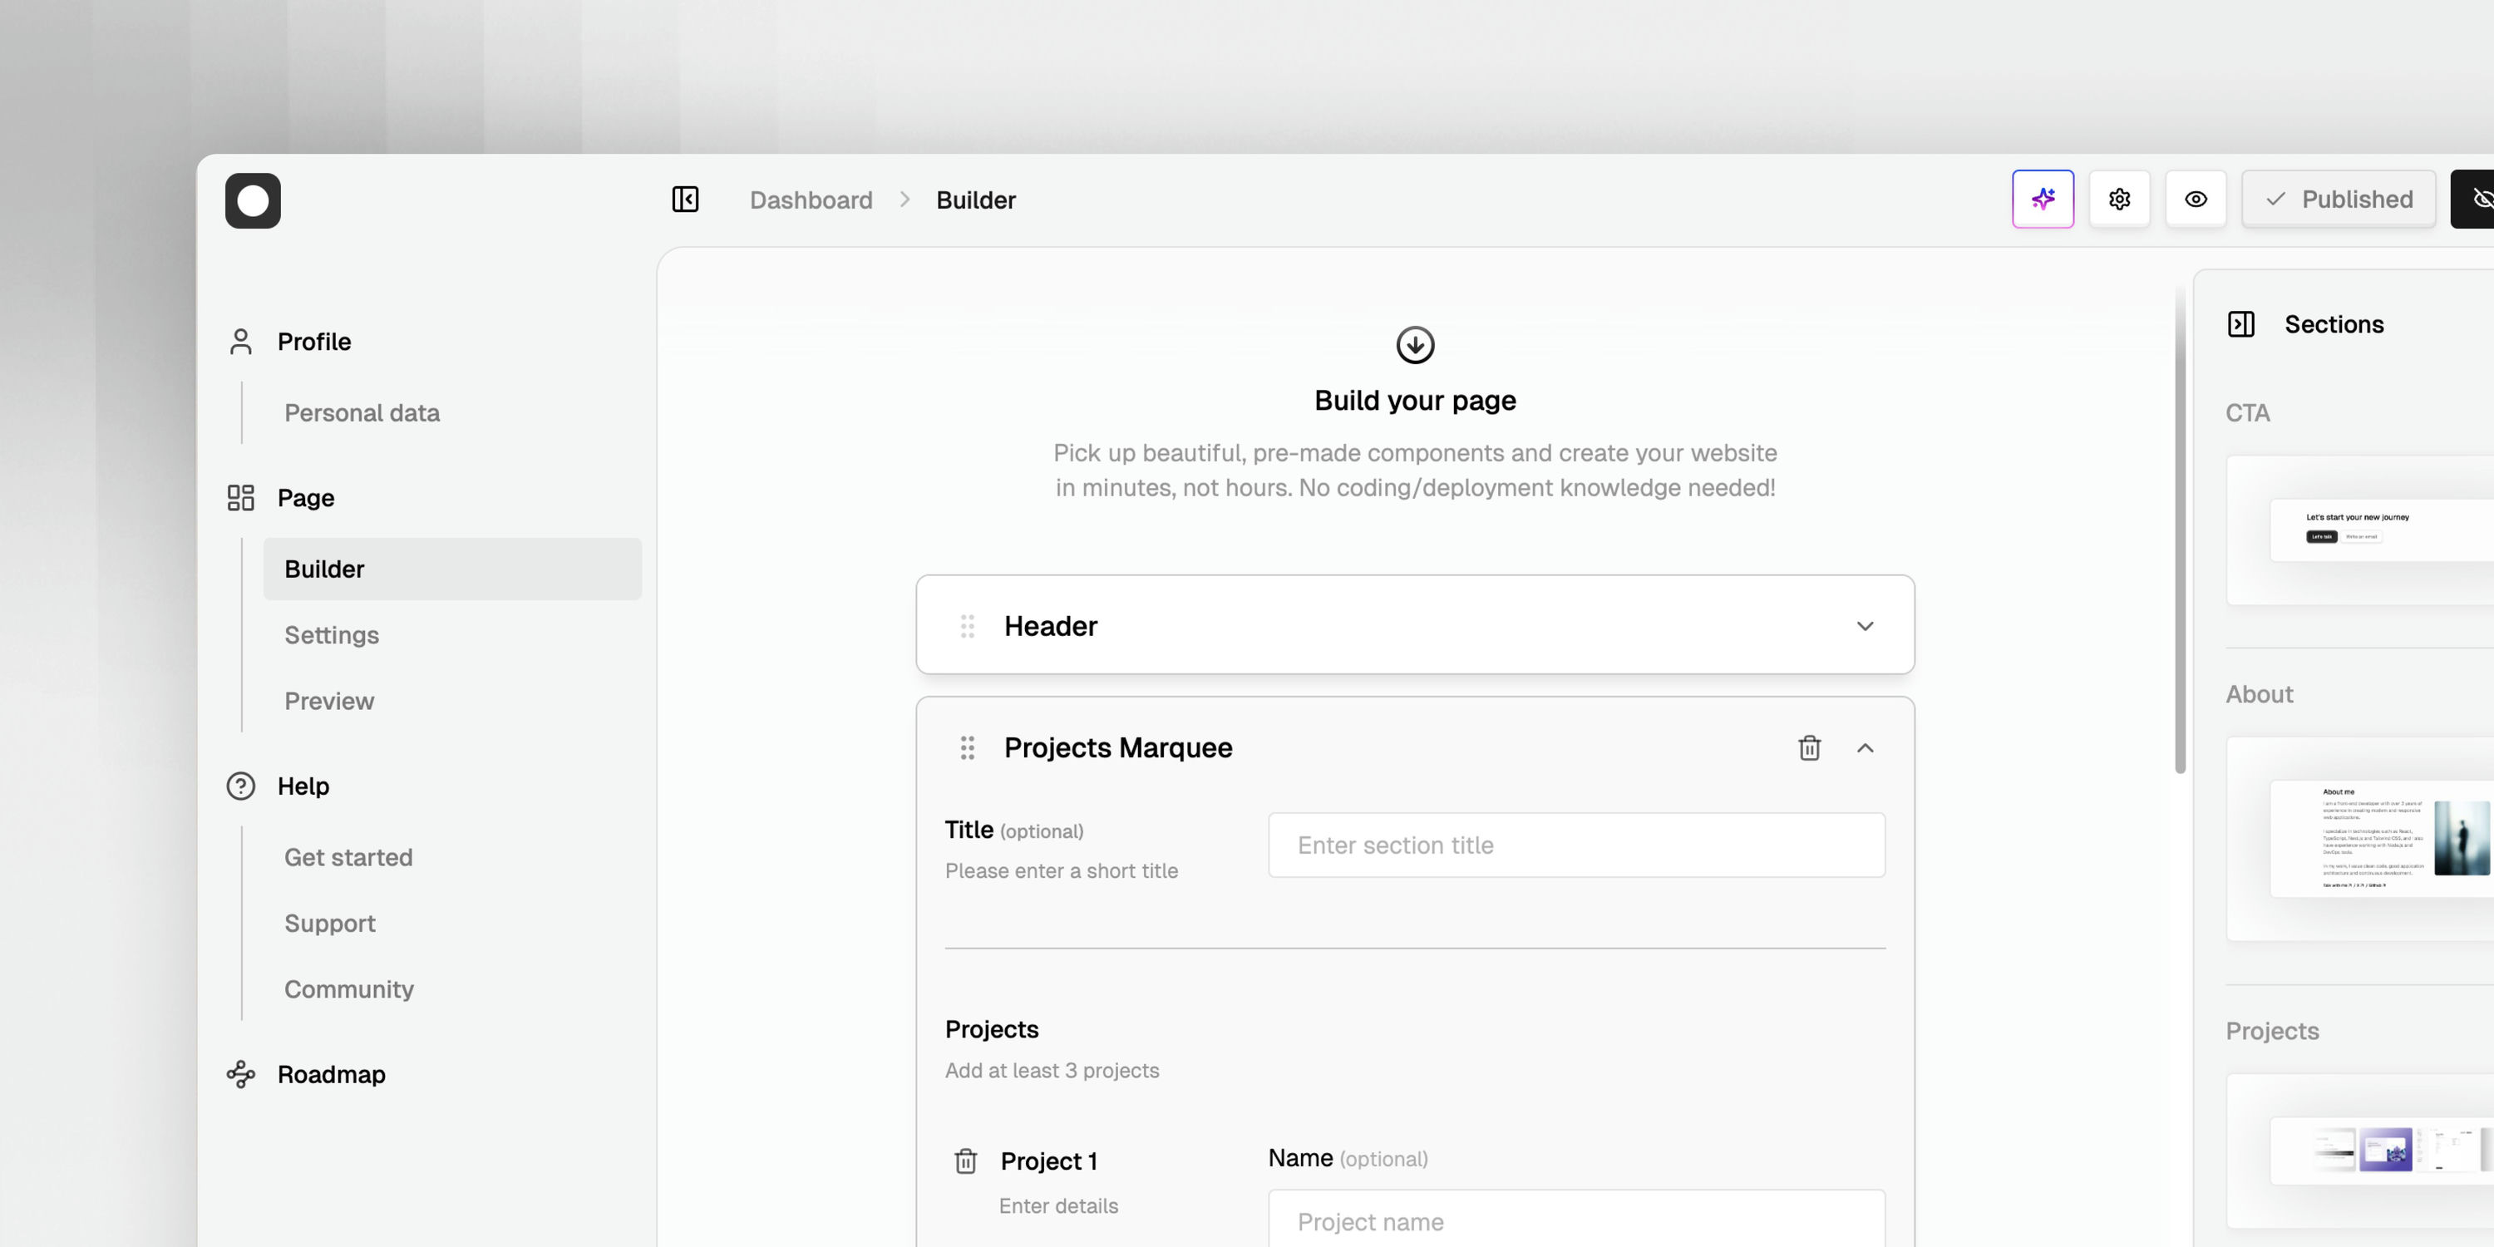This screenshot has height=1247, width=2494.
Task: Click the eye preview icon button
Action: [x=2196, y=200]
